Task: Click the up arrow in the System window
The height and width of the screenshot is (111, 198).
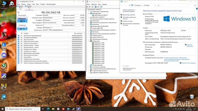Action: pos(130,5)
